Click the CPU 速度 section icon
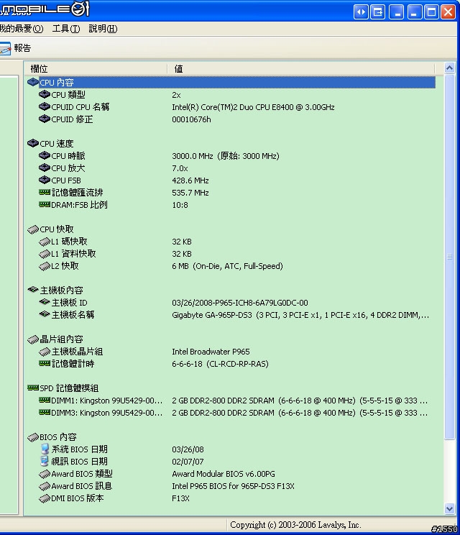460x535 pixels. point(33,143)
